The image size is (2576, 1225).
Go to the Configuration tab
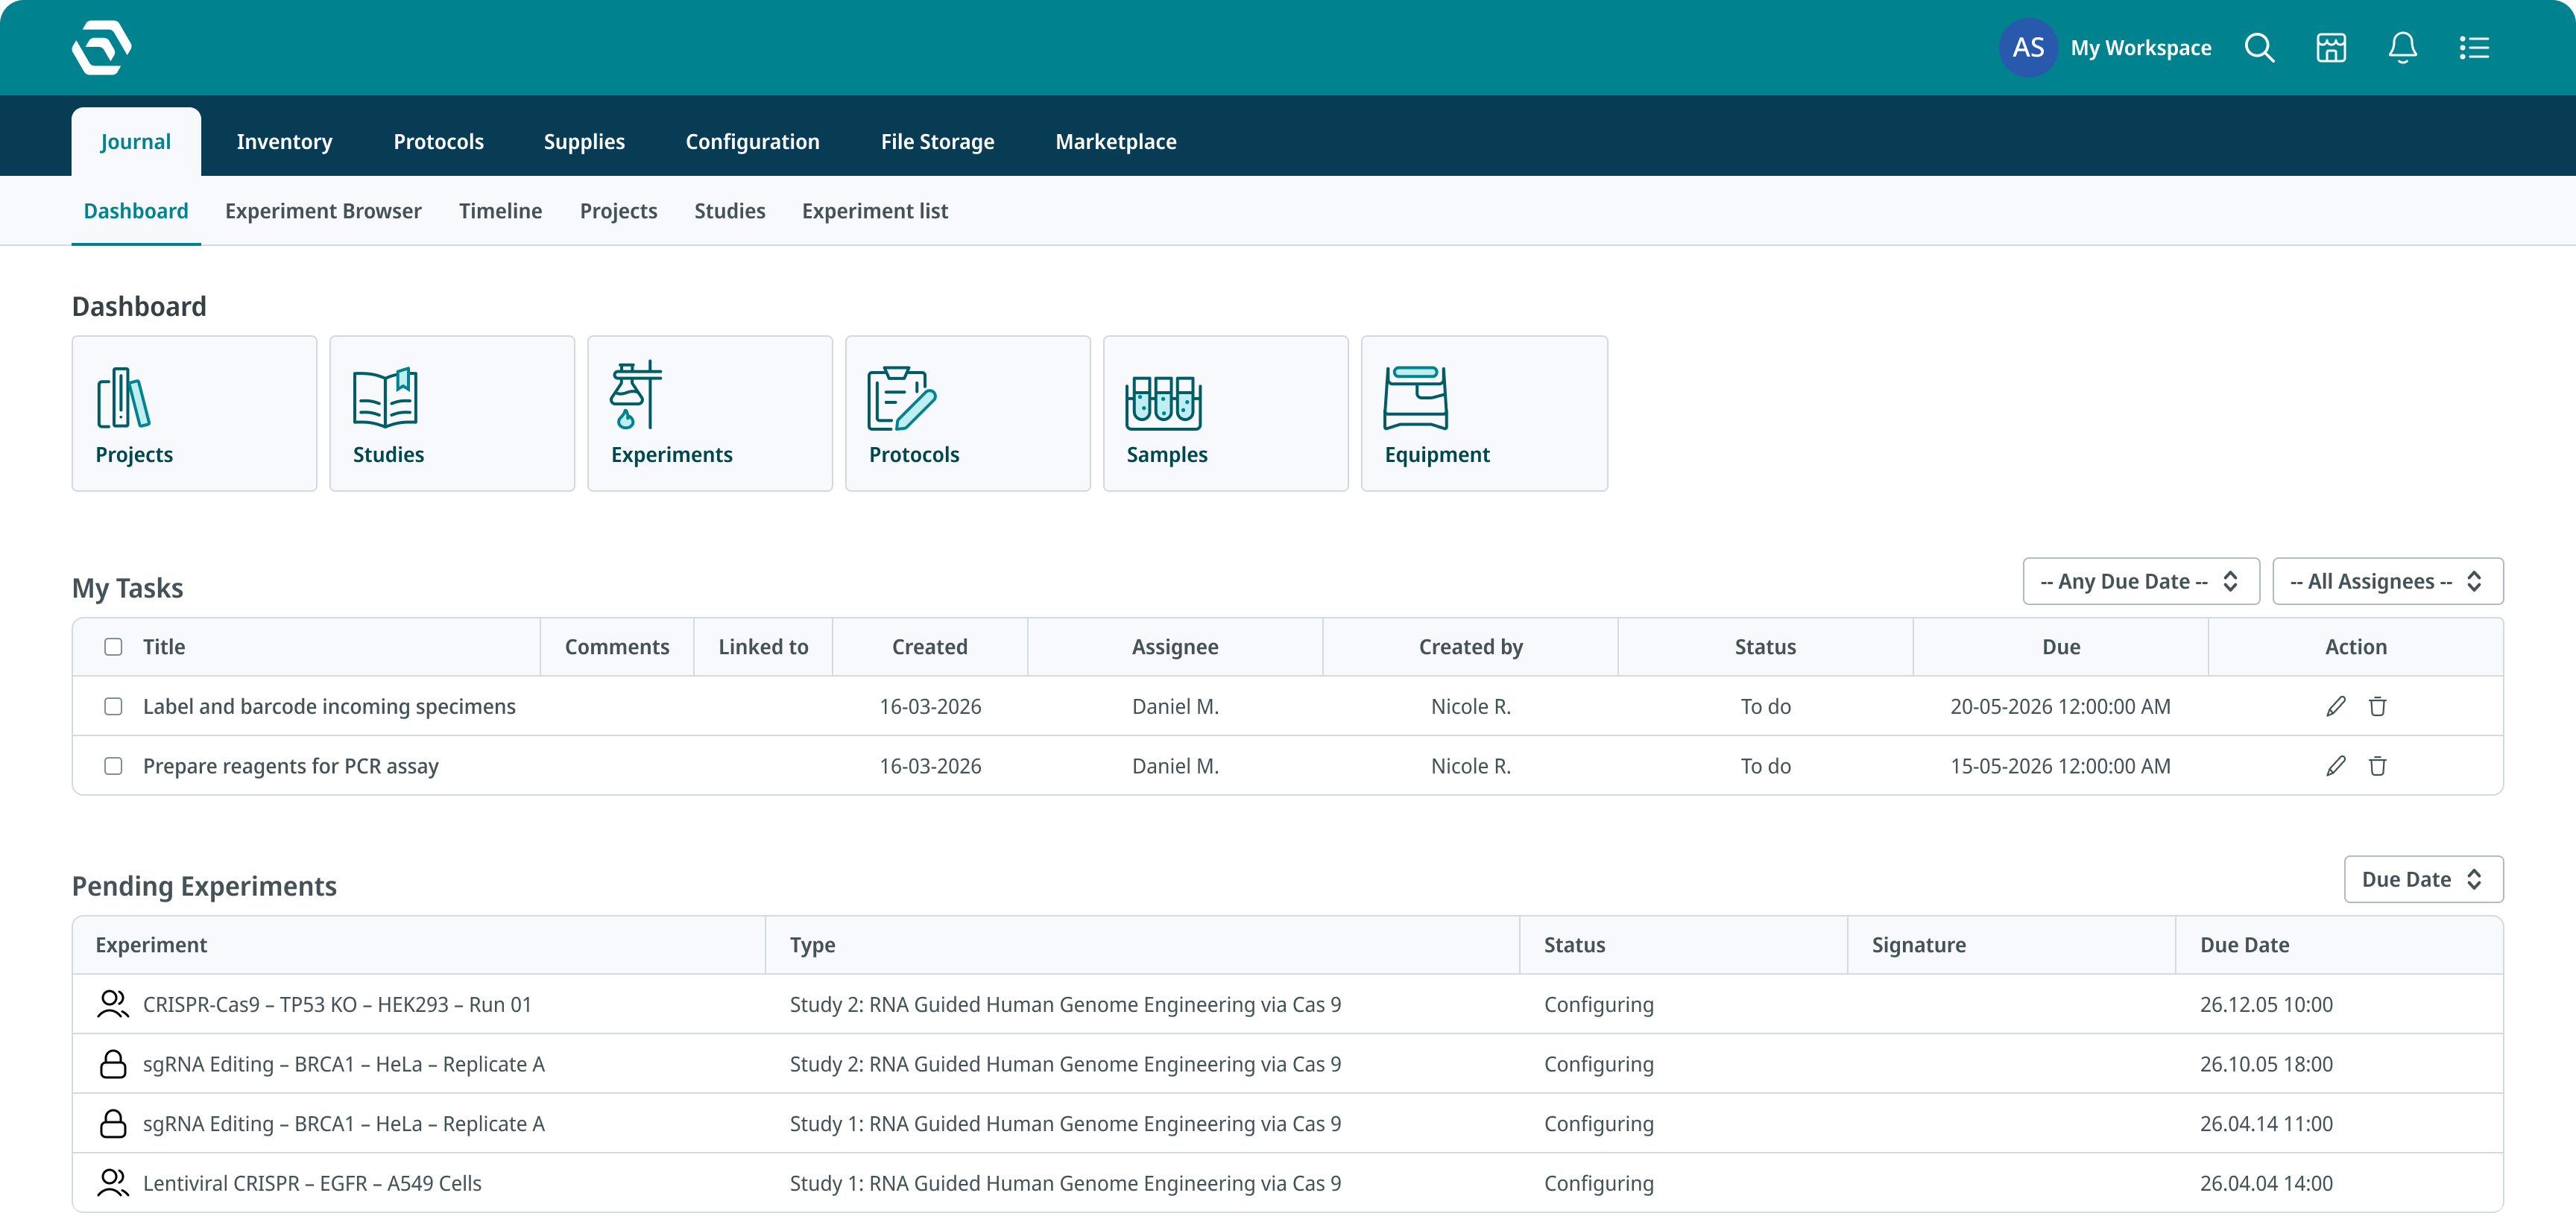pos(752,142)
